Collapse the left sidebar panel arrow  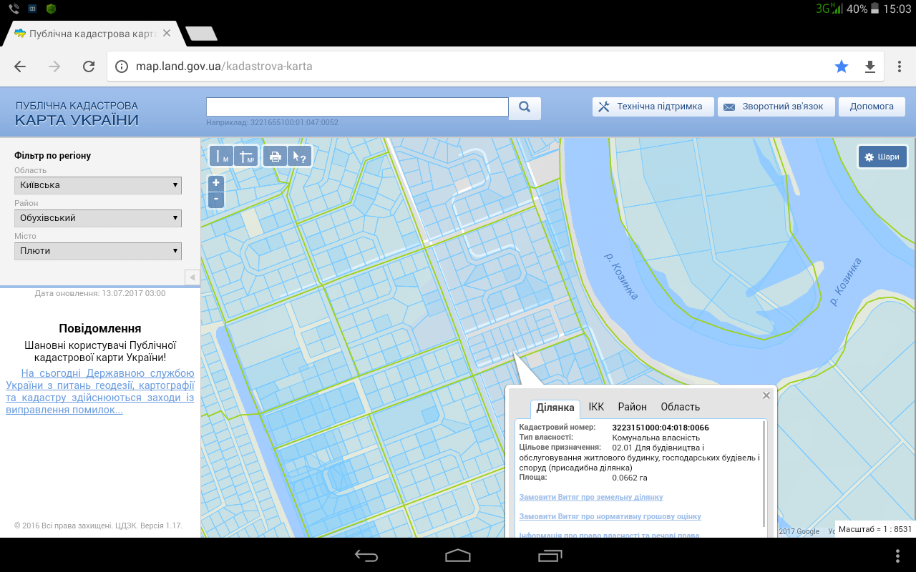click(192, 277)
